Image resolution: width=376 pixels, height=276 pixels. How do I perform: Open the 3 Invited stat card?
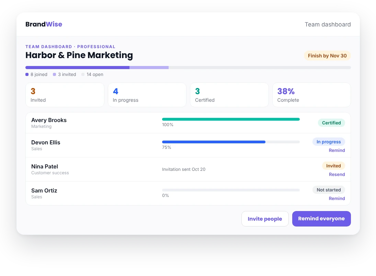pyautogui.click(x=65, y=95)
